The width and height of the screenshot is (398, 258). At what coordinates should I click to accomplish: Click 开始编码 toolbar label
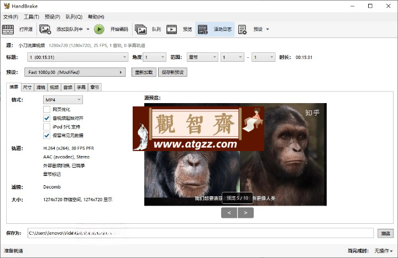pyautogui.click(x=119, y=29)
